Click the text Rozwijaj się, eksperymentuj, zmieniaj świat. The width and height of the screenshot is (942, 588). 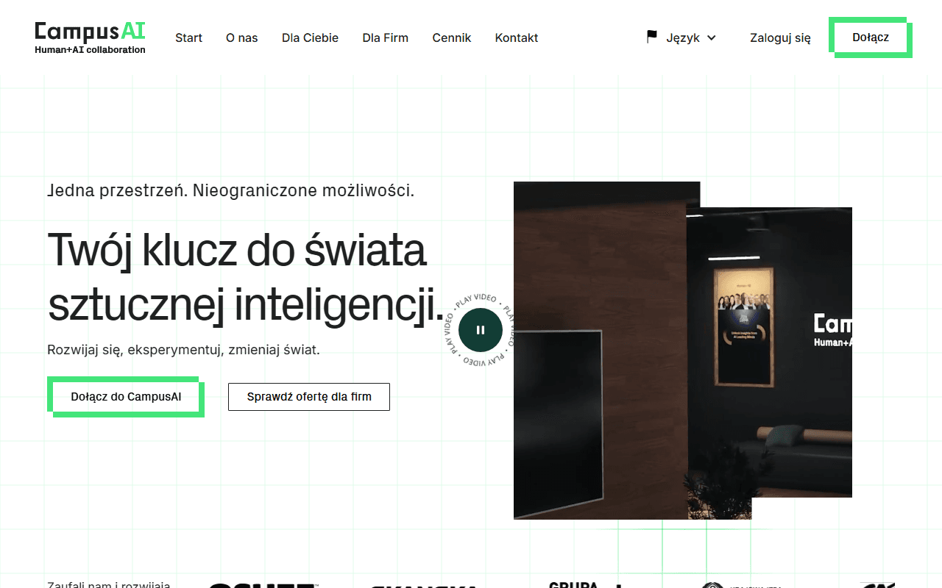point(184,351)
